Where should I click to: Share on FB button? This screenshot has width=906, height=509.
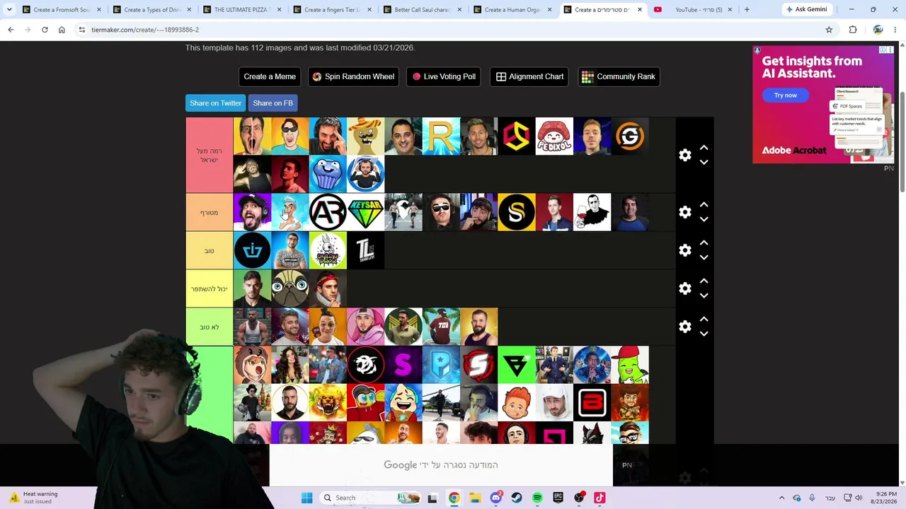pyautogui.click(x=273, y=103)
